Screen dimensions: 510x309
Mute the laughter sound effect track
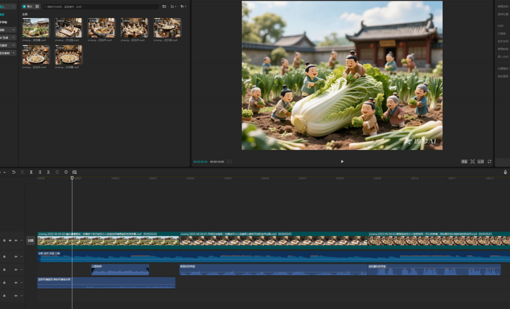tap(16, 270)
